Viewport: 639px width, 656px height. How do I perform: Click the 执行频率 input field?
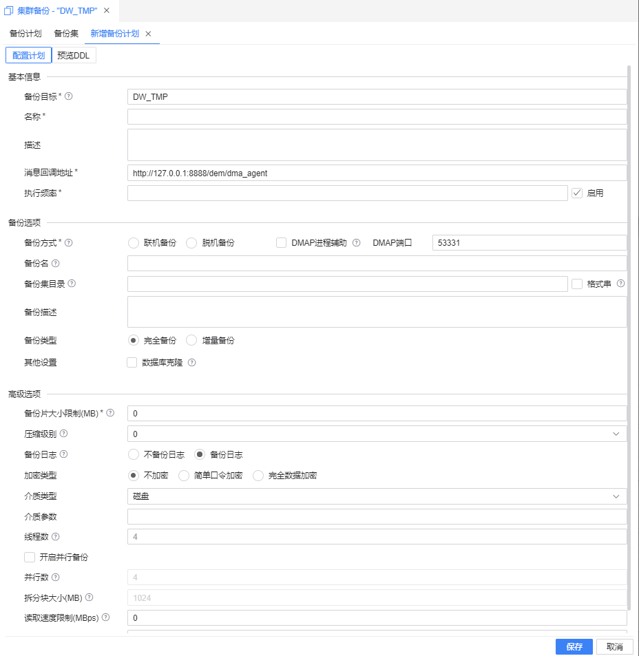pos(347,193)
